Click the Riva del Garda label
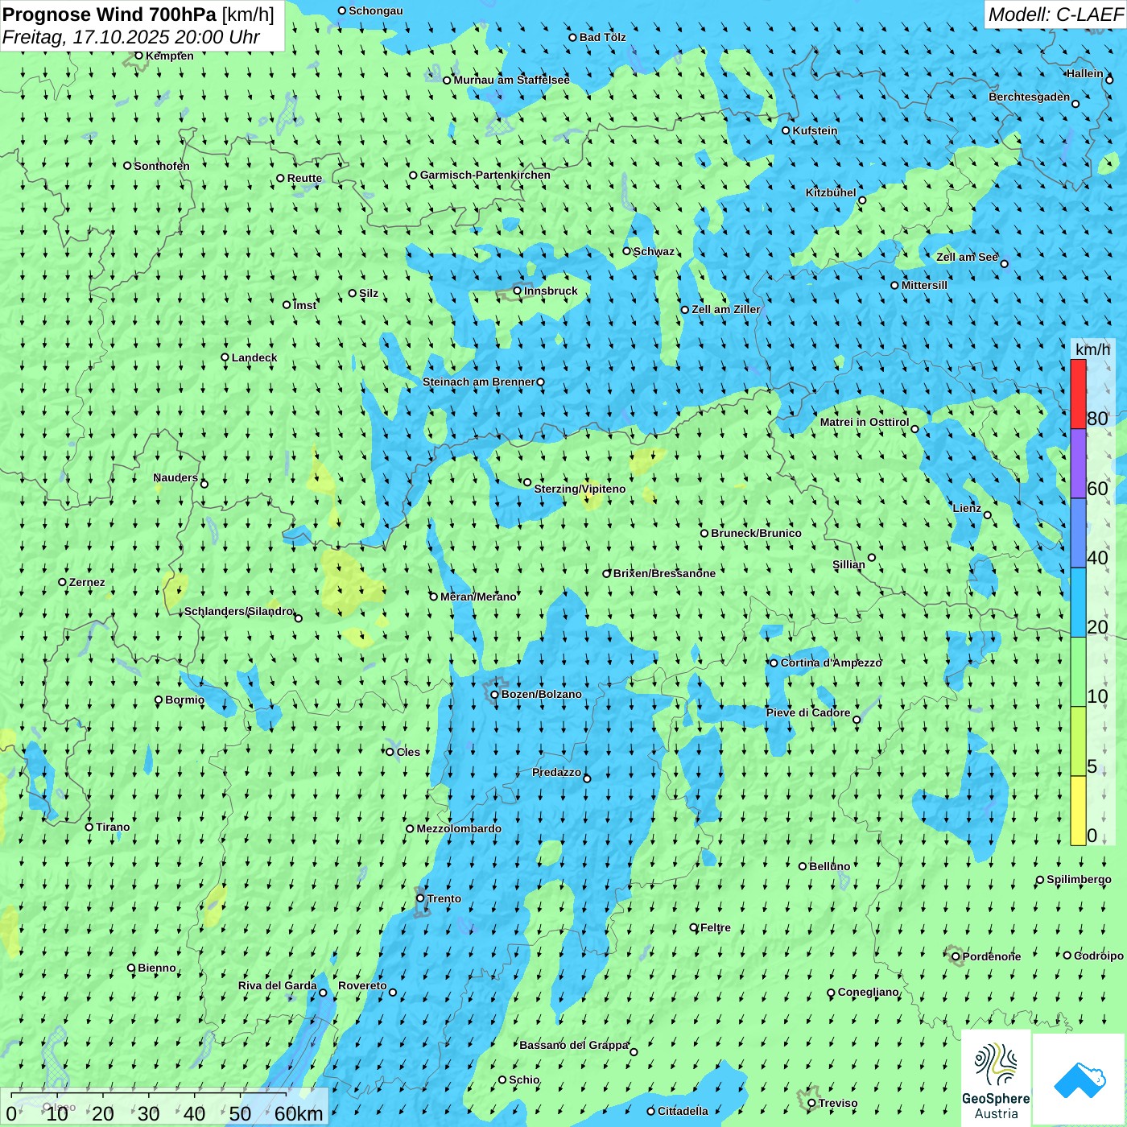This screenshot has width=1127, height=1127. pos(278,985)
